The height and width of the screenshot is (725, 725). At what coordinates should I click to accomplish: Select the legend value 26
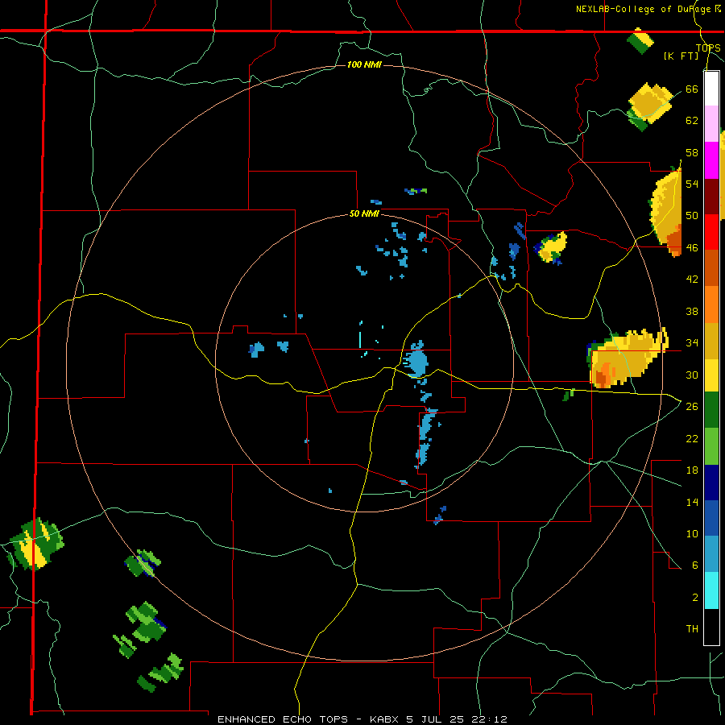pyautogui.click(x=692, y=407)
